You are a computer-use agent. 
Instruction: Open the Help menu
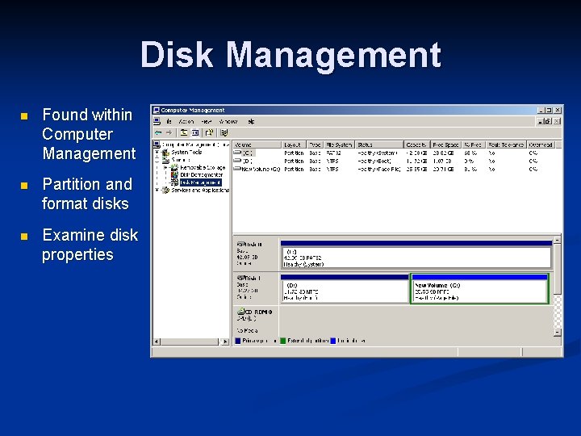tap(251, 121)
